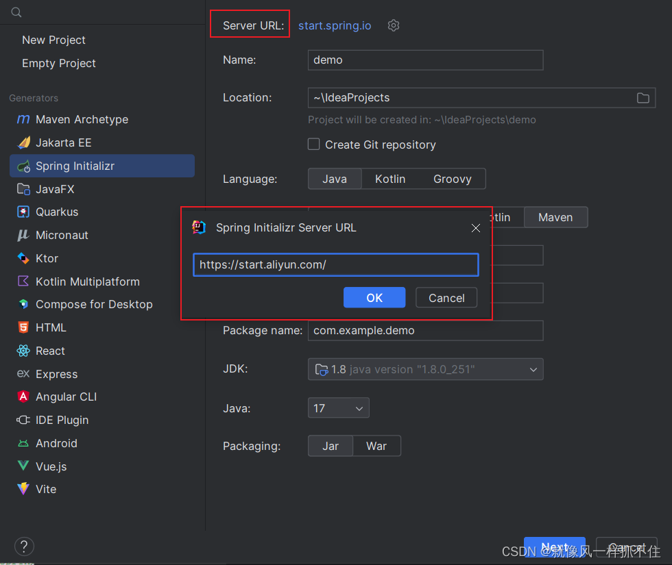
Task: Open Empty Project in sidebar
Action: (59, 63)
